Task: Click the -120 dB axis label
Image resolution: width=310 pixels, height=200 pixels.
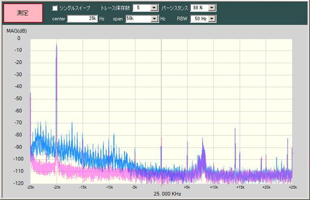Action: pyautogui.click(x=18, y=183)
